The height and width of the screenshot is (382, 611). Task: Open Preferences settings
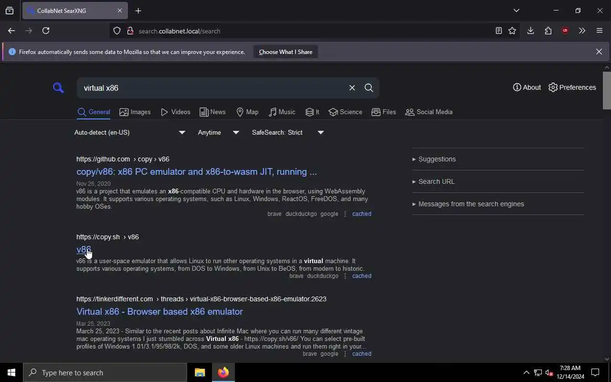pos(572,87)
